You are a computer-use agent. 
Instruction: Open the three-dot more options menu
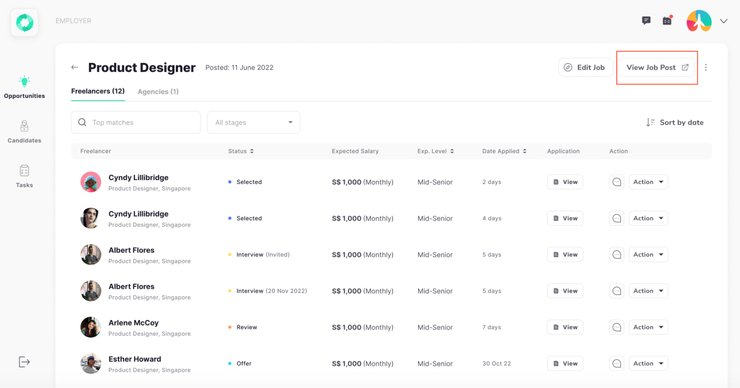pos(706,67)
